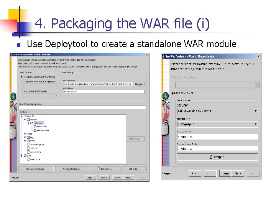The image size is (276, 207).
Task: Click Back in the WAR File wizard
Action: click(x=118, y=177)
